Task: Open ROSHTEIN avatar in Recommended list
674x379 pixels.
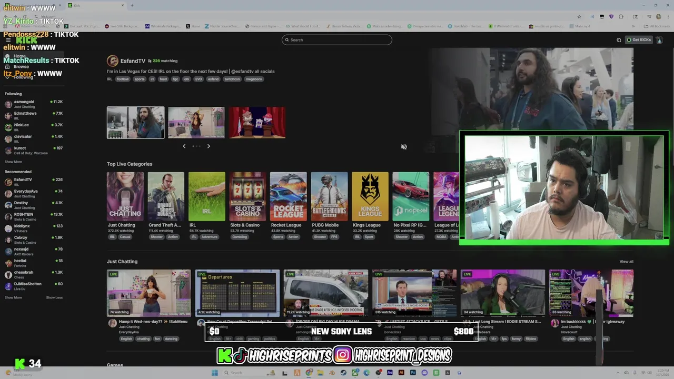Action: 8,217
